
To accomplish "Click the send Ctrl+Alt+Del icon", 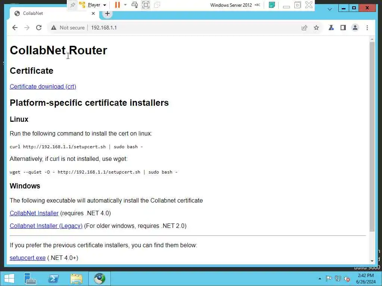I will click(x=134, y=5).
